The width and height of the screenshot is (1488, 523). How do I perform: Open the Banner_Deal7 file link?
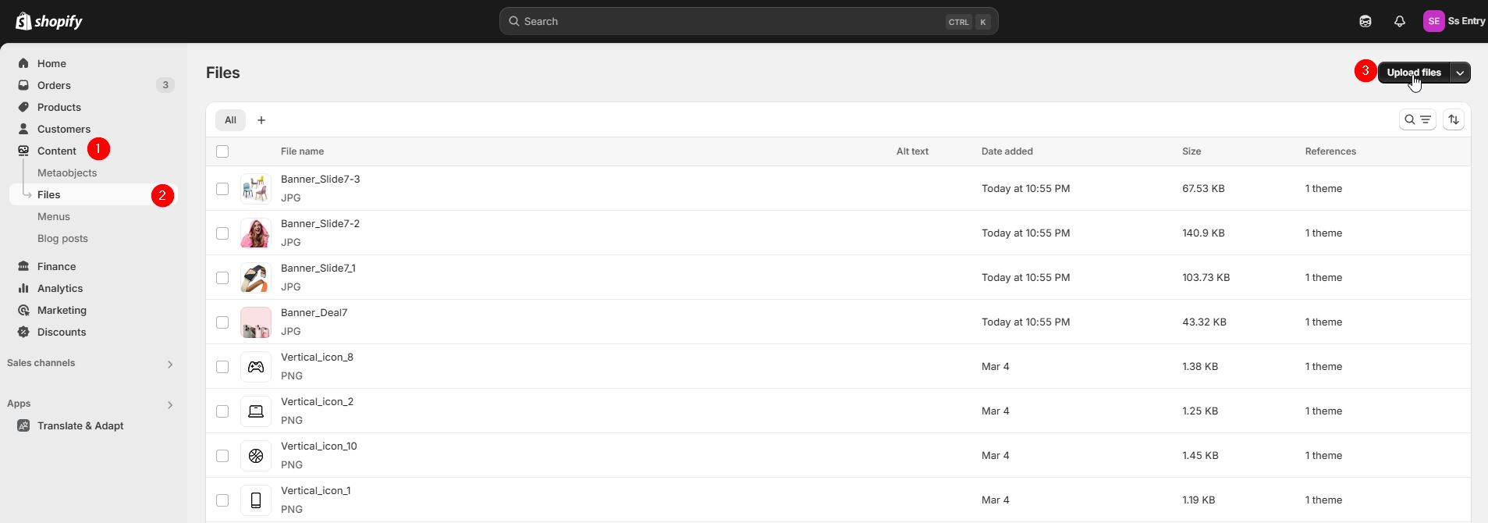(314, 311)
